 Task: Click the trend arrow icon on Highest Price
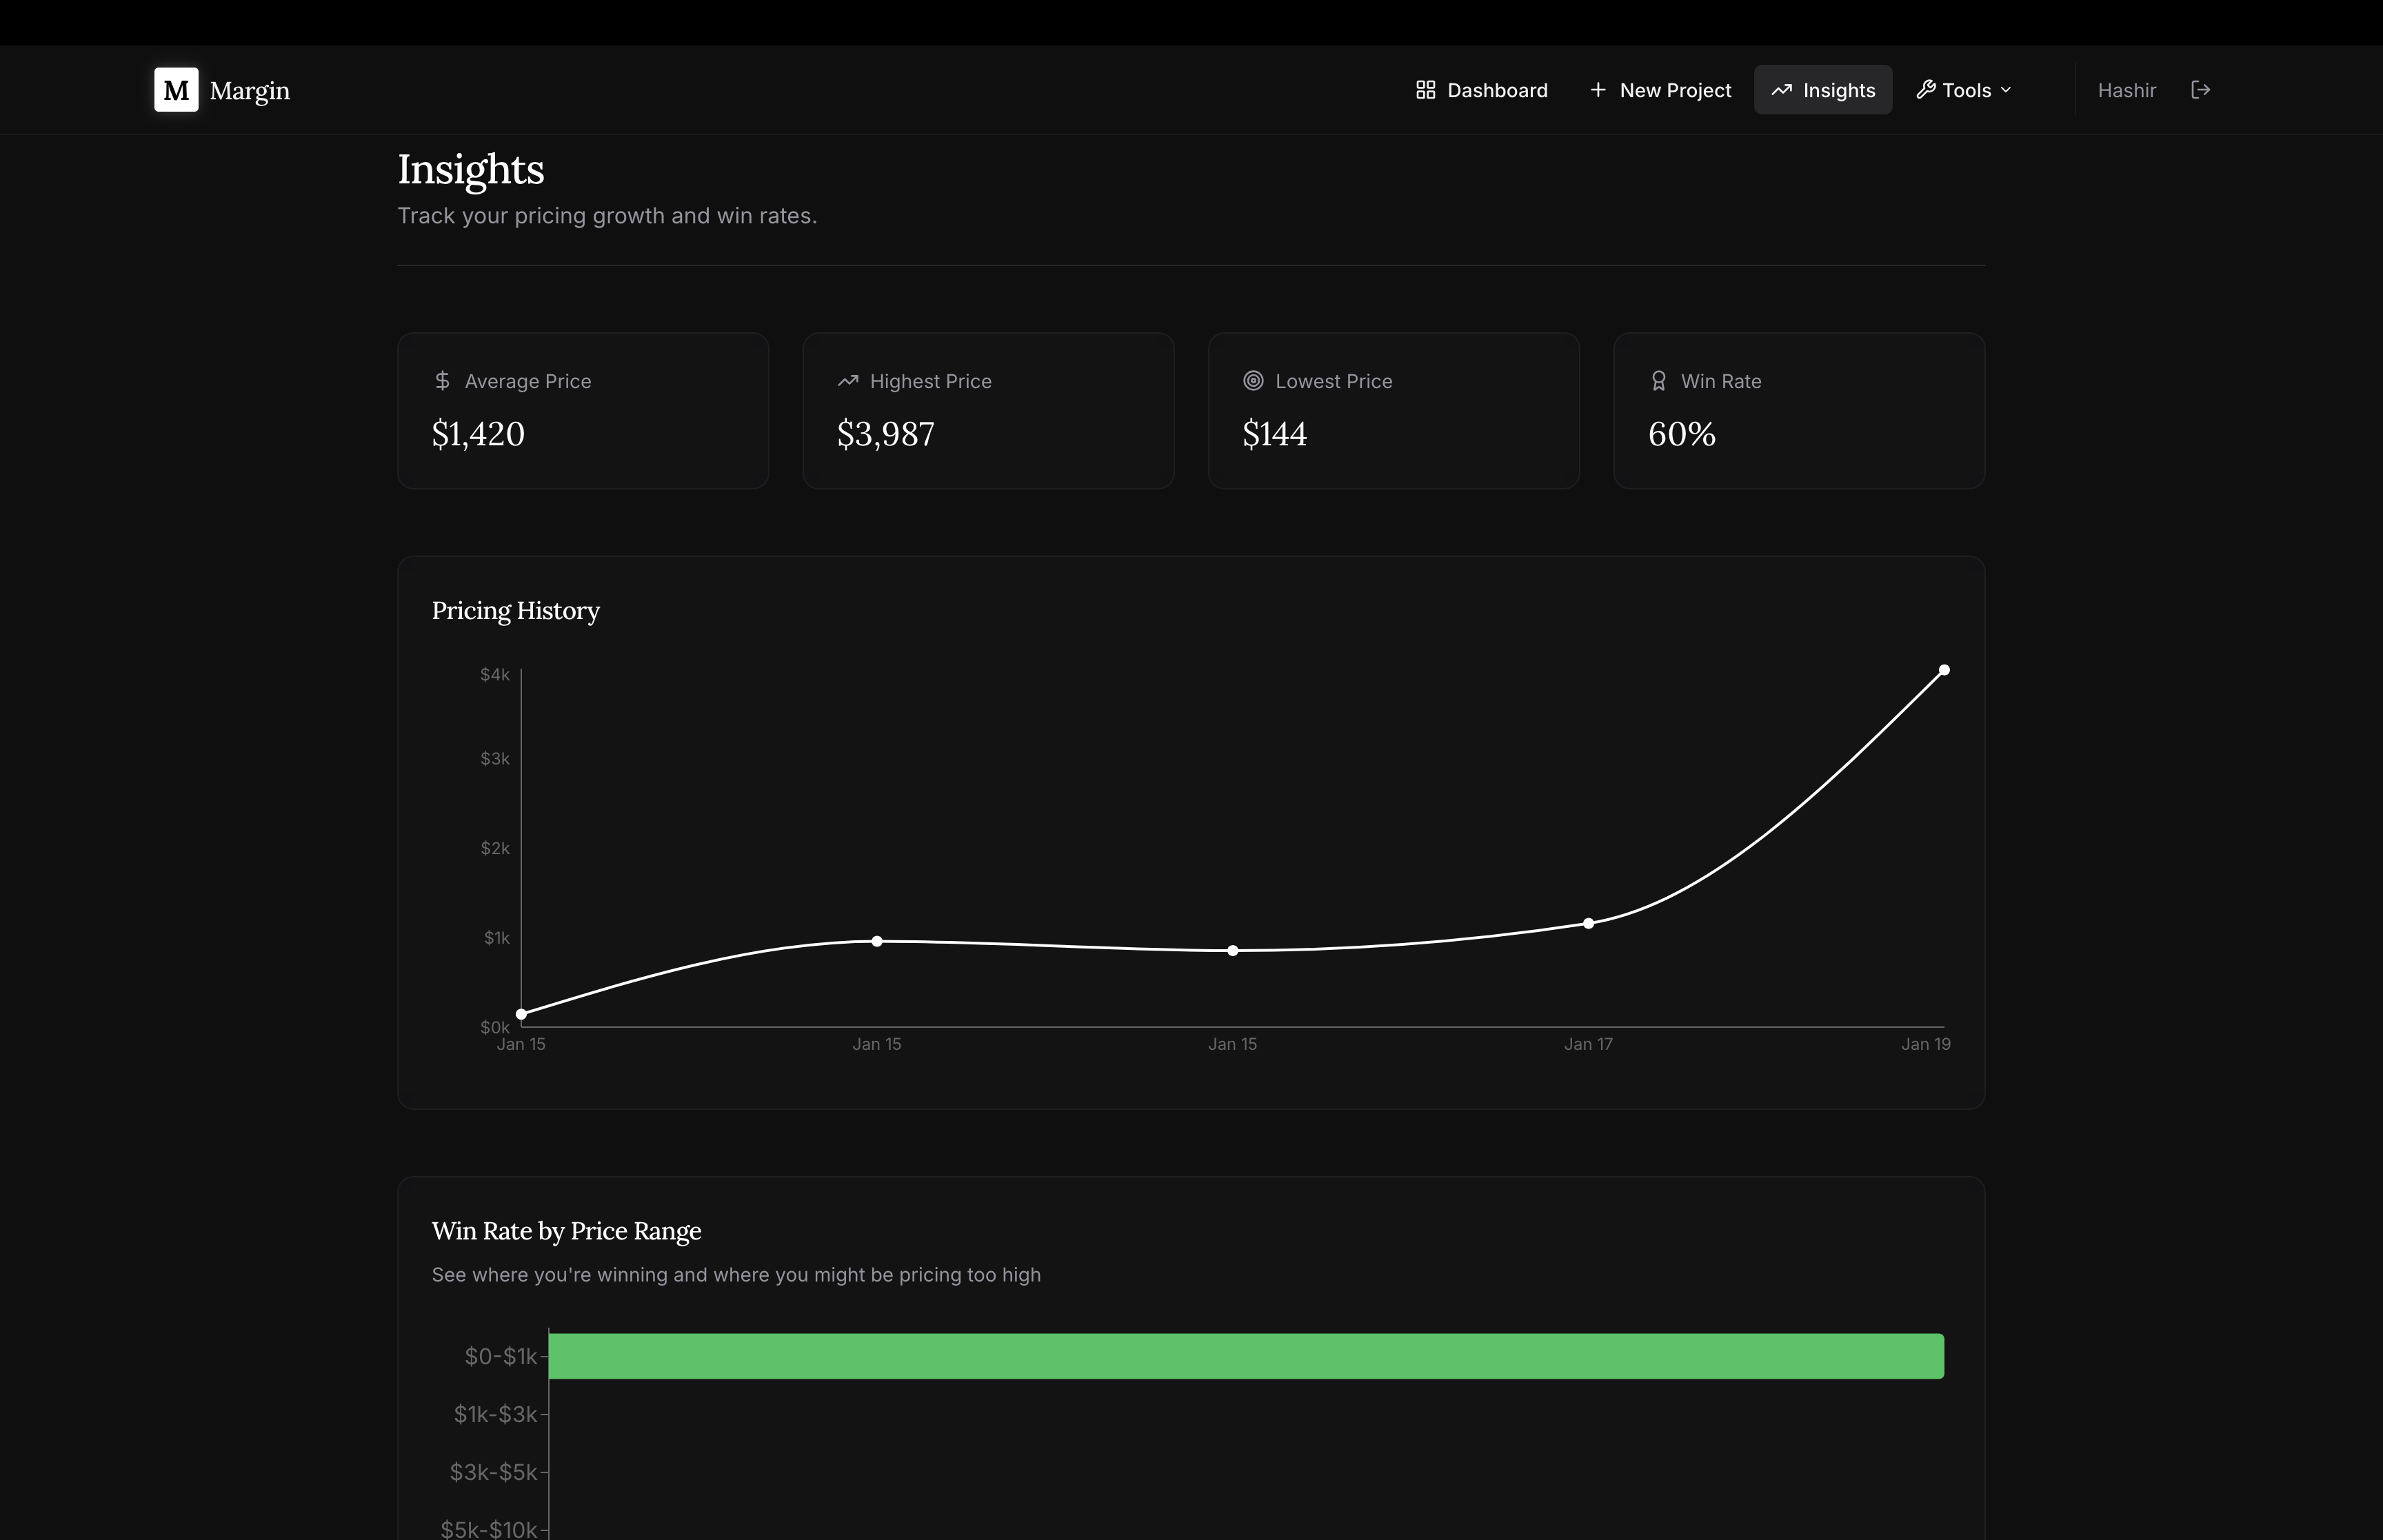[848, 381]
